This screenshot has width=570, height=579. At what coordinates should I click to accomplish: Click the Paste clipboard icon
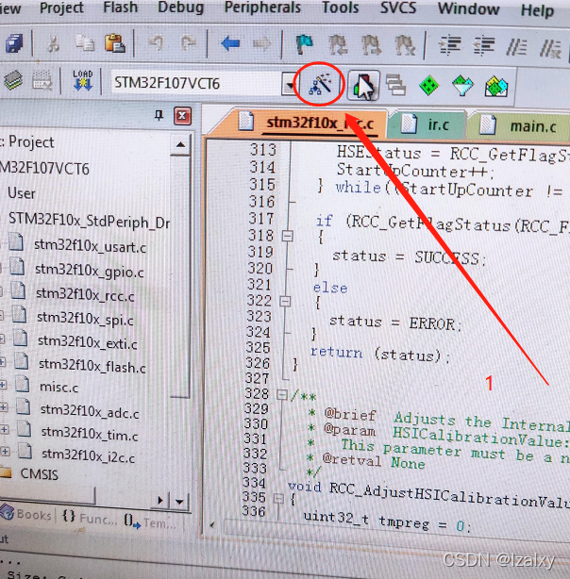[115, 43]
